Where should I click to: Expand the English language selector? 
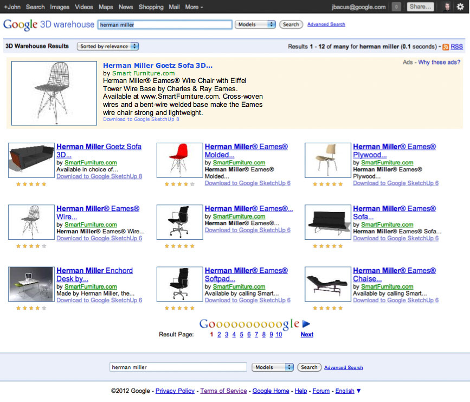coord(348,391)
